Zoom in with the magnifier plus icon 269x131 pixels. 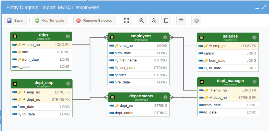pyautogui.click(x=141, y=21)
